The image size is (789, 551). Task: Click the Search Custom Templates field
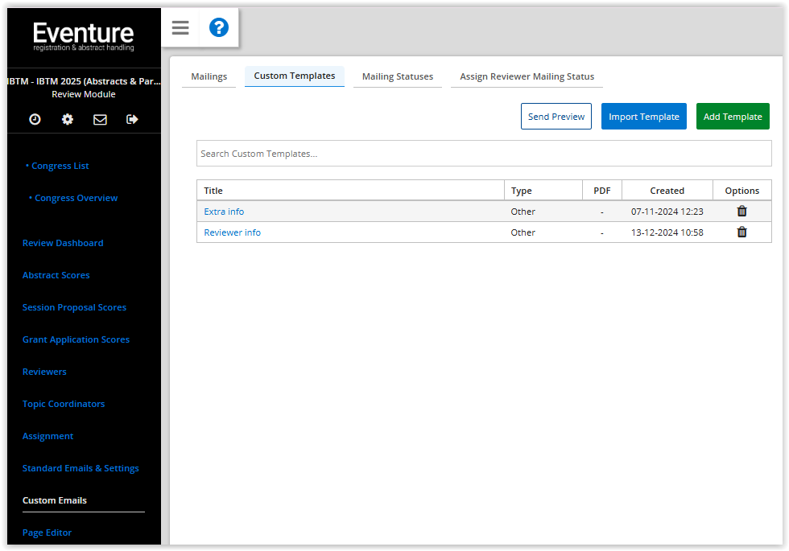tap(484, 153)
